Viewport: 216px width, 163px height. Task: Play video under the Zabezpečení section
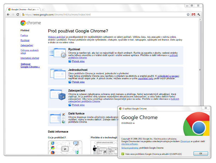point(78,105)
